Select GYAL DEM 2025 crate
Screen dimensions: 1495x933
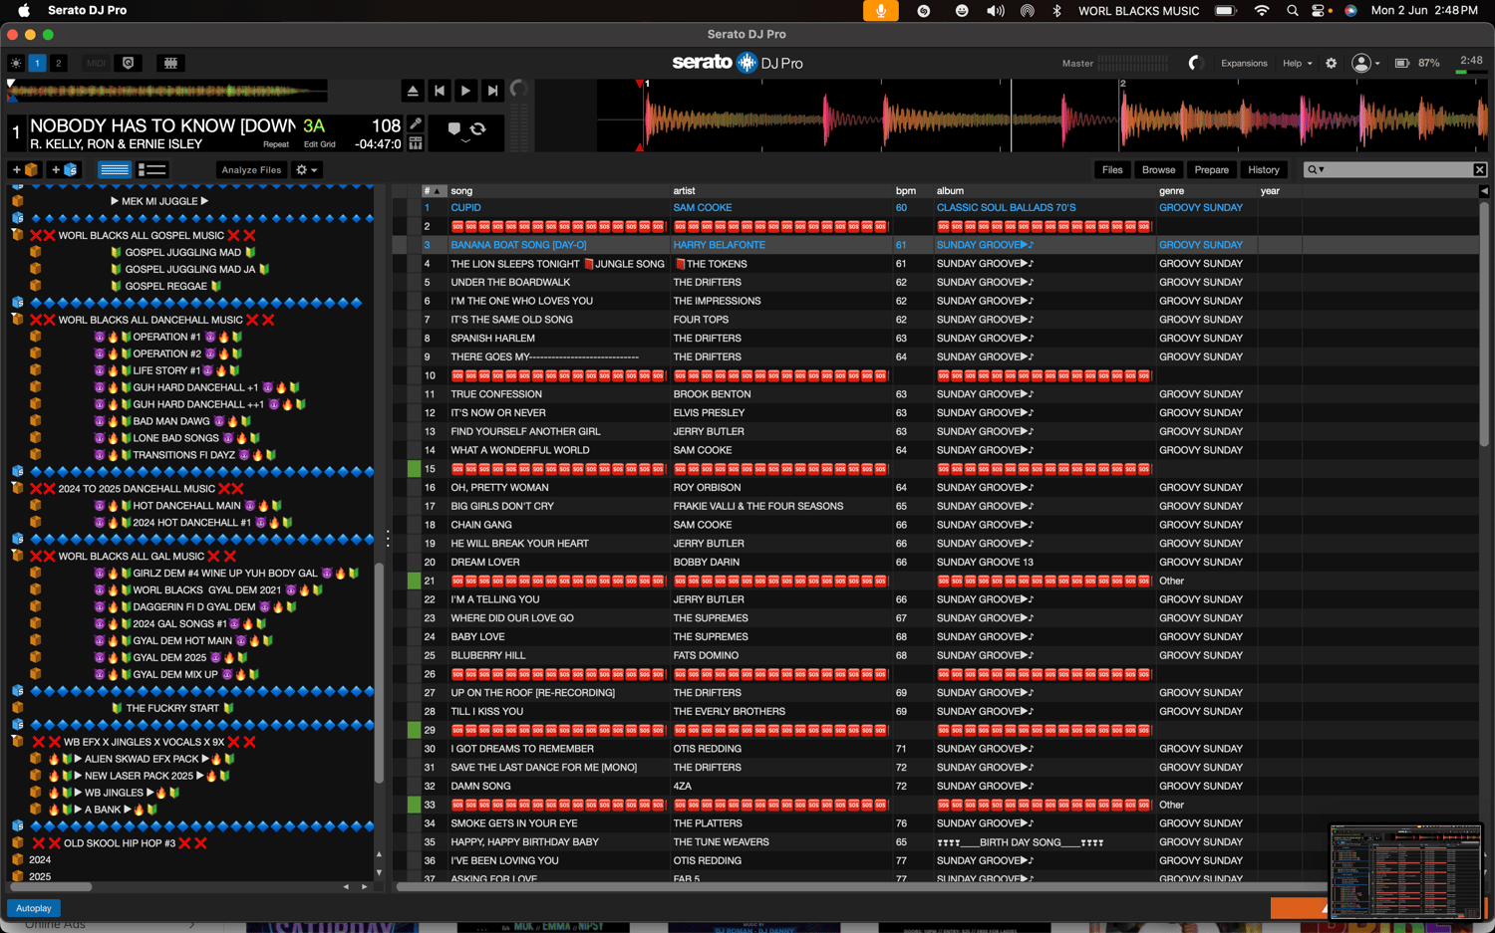tap(169, 657)
